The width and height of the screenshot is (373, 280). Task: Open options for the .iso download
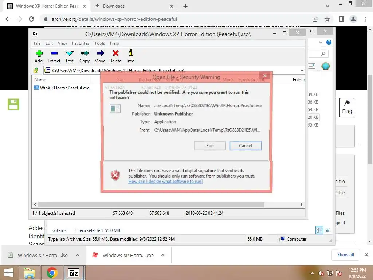(x=78, y=255)
